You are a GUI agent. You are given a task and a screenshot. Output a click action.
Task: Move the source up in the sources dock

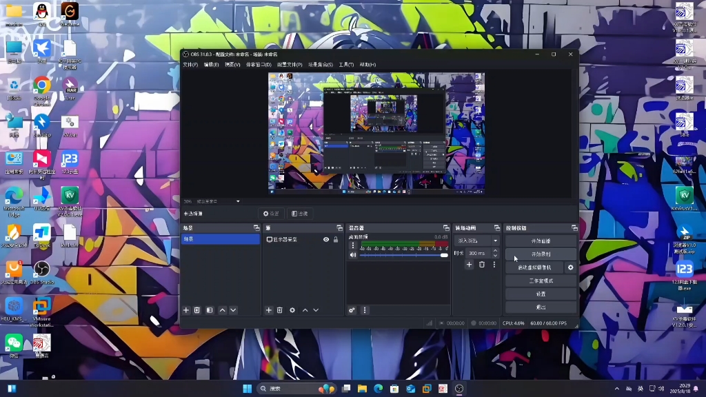(x=305, y=310)
